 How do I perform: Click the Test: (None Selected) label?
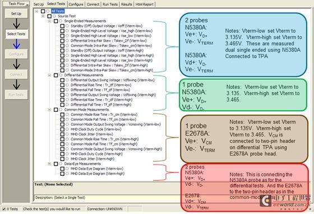[53, 184]
